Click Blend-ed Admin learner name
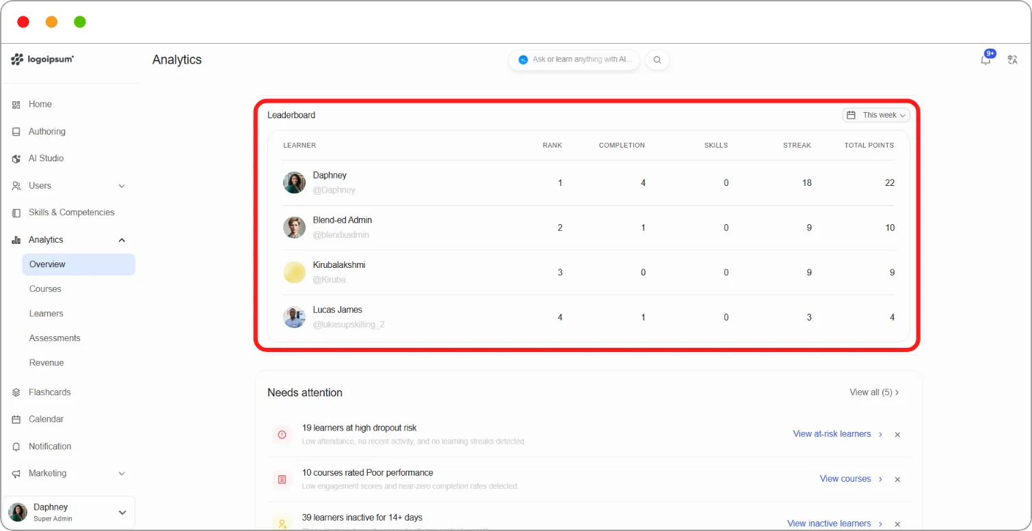This screenshot has width=1032, height=531. 343,220
